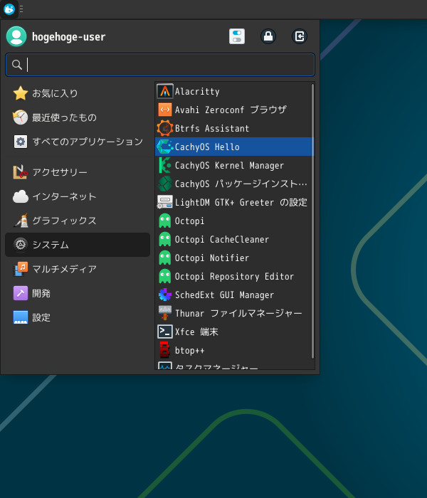Click the application search field
Viewport: 427px width, 498px height.
(160, 65)
